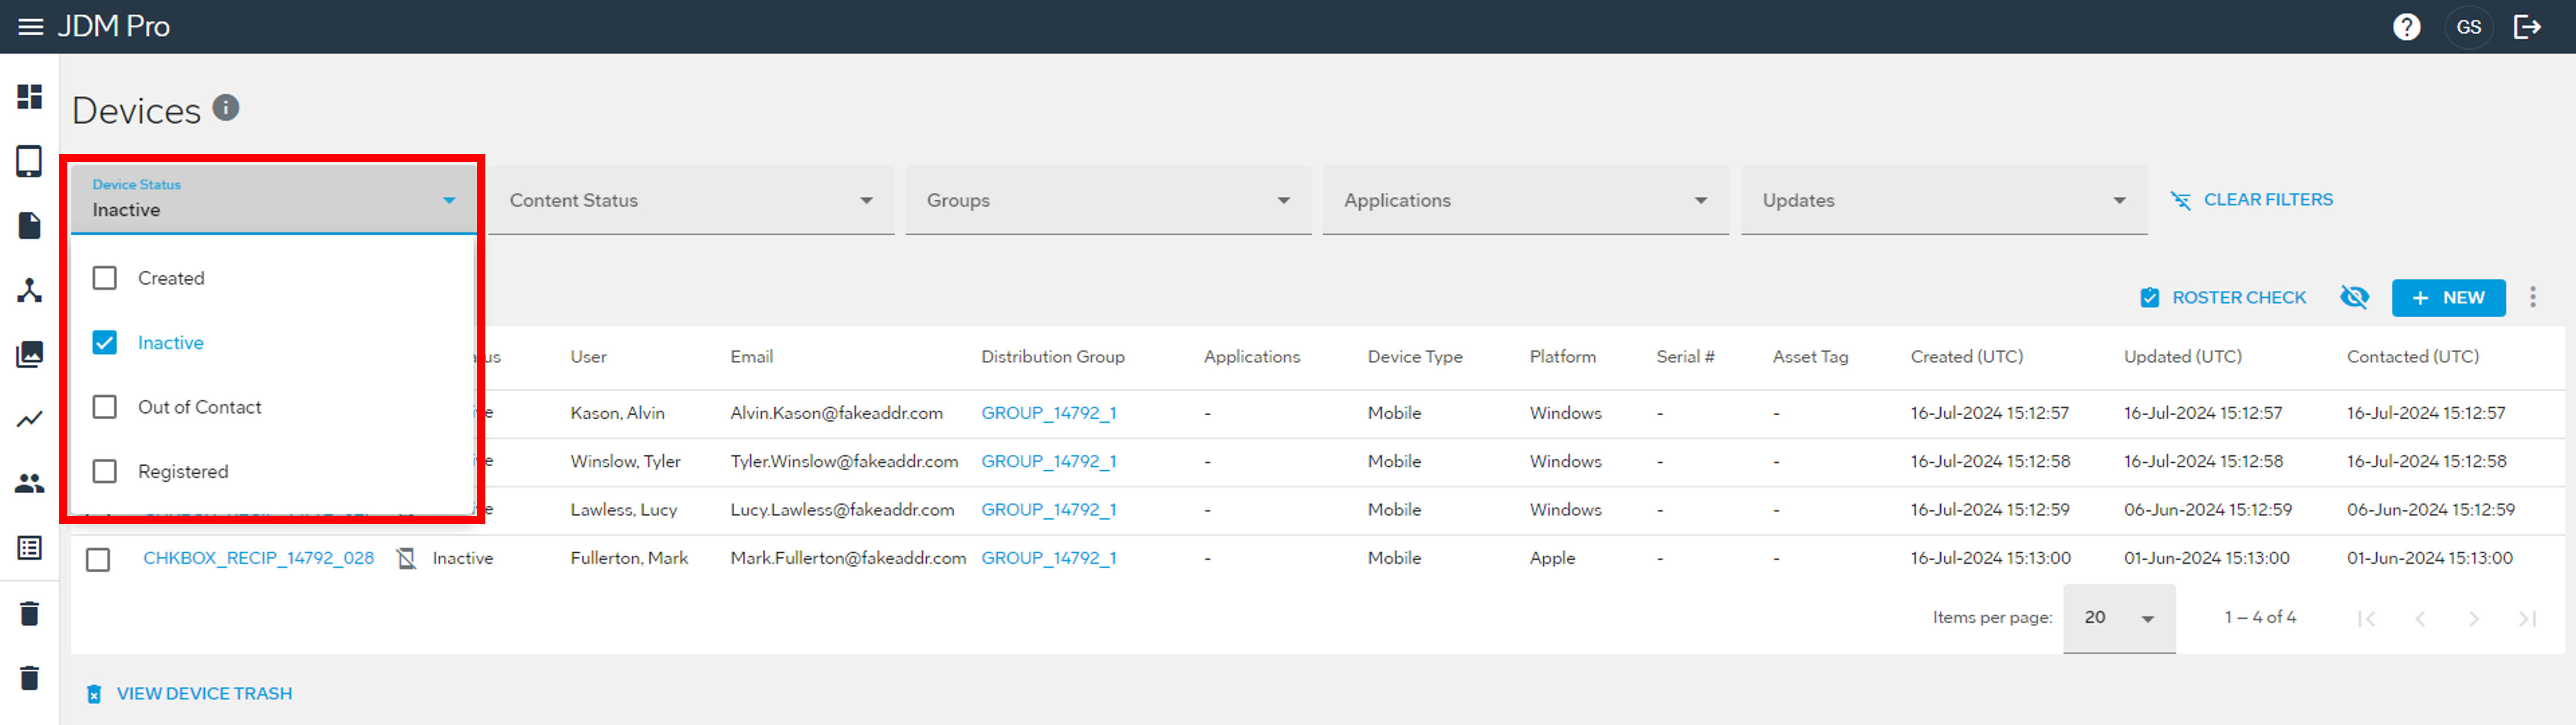2576x725 pixels.
Task: Click Alvin.Kason@fakeaddr.com email cell
Action: 836,413
